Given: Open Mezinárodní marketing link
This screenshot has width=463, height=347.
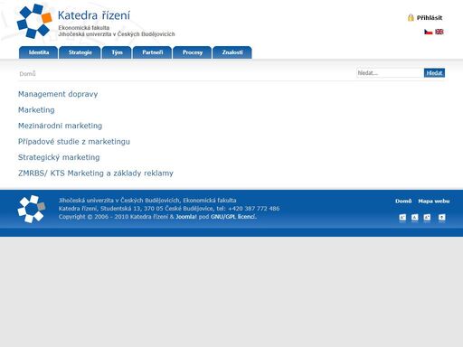Looking at the screenshot, I should (x=60, y=126).
